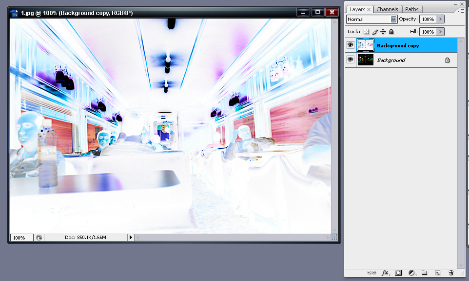The height and width of the screenshot is (281, 469).
Task: Select the Background layer thumbnail
Action: click(x=366, y=60)
